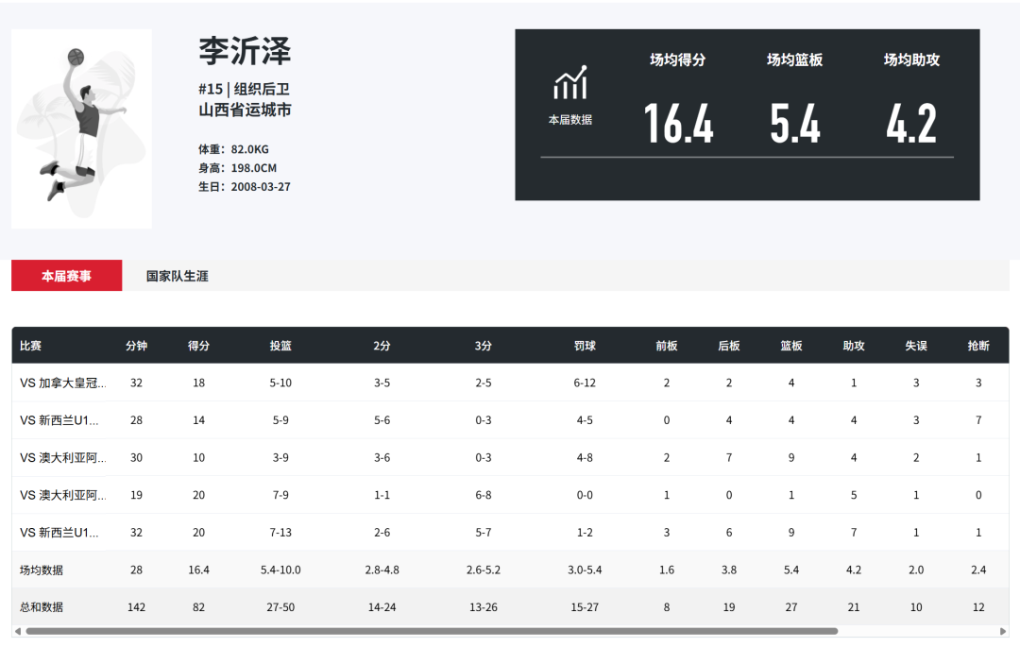Click the 后板 column header
The height and width of the screenshot is (647, 1020).
point(729,346)
